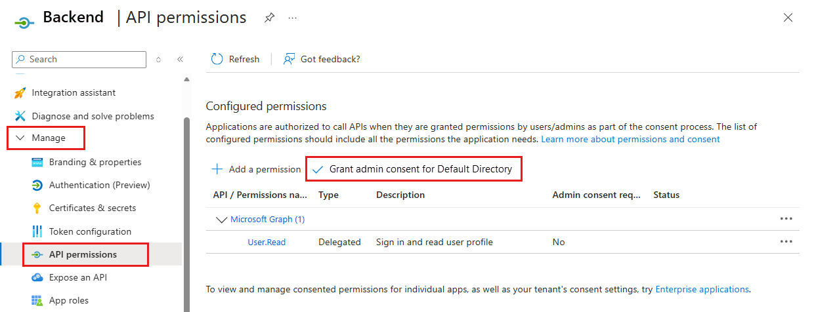814x312 pixels.
Task: Open Expose an API
Action: pos(77,277)
